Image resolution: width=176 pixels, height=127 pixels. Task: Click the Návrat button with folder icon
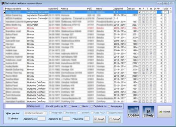(x=165, y=112)
